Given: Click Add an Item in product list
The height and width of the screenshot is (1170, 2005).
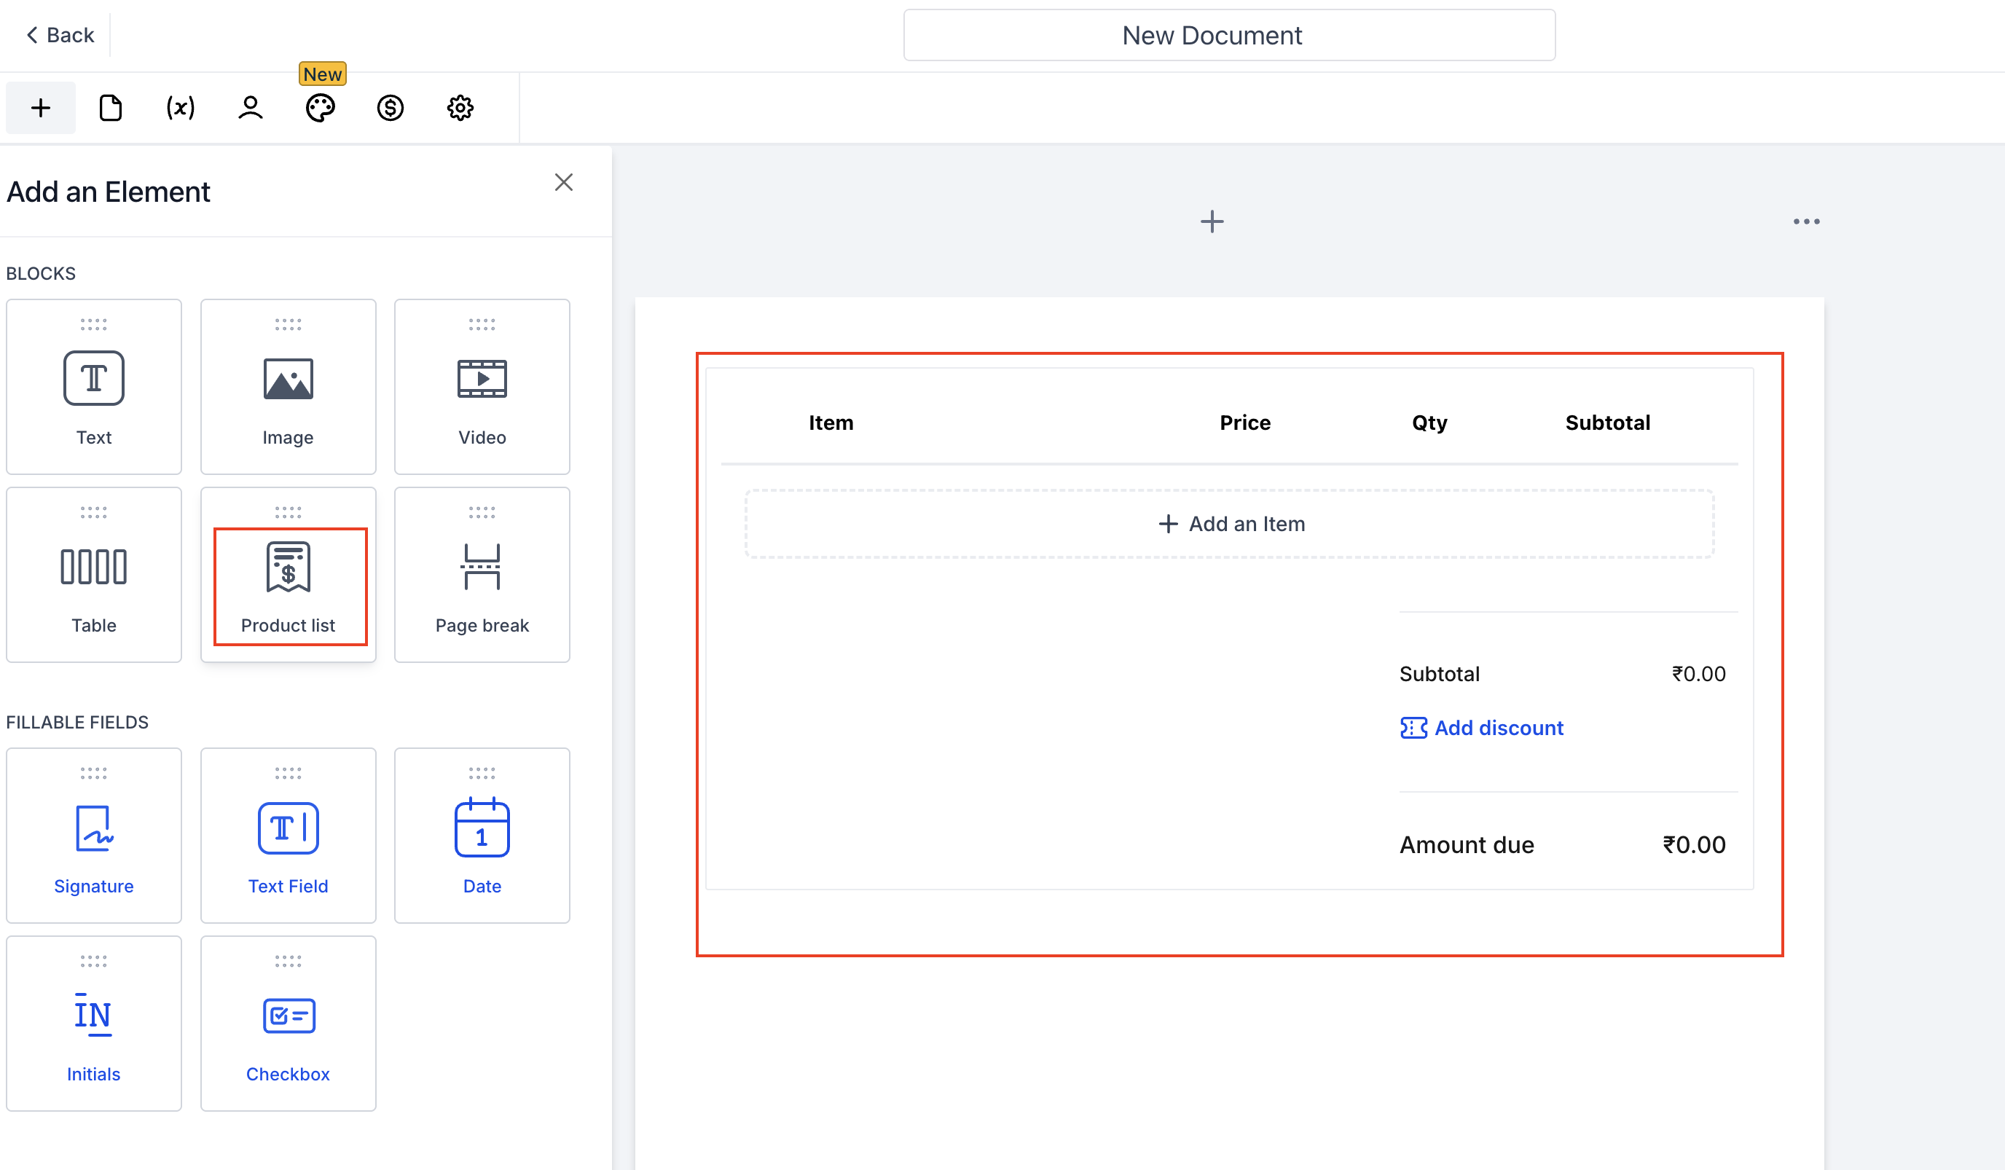Looking at the screenshot, I should click(1230, 524).
